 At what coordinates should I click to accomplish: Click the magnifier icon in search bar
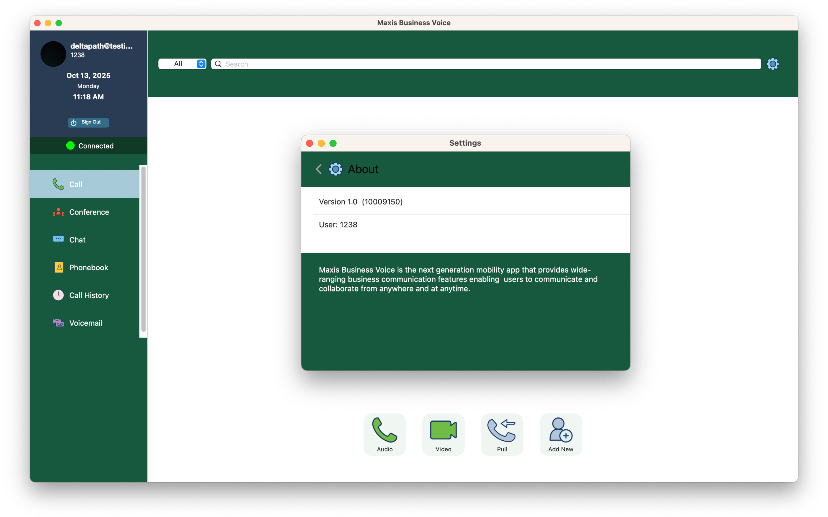(x=218, y=64)
